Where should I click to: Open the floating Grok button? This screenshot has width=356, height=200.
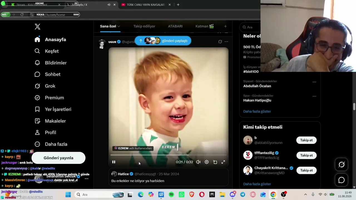click(342, 165)
